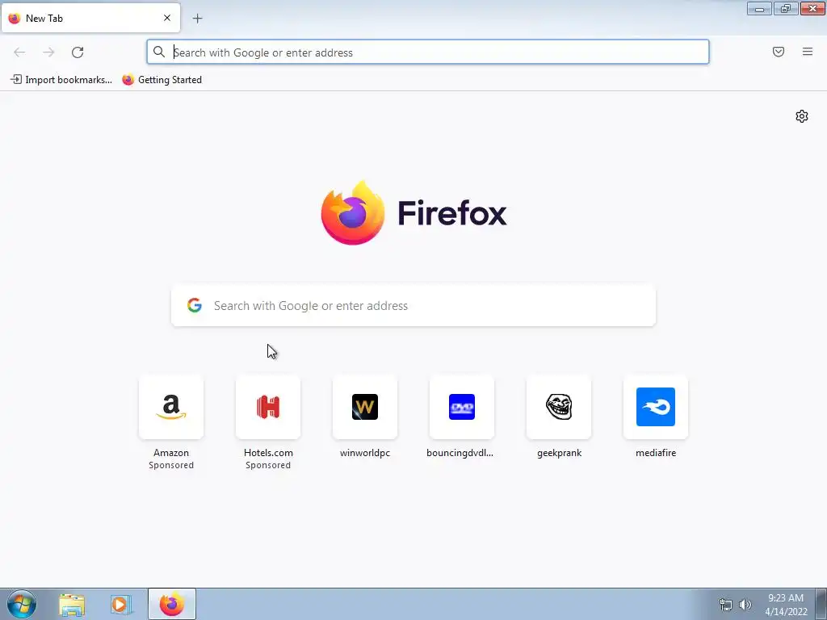Viewport: 827px width, 620px height.
Task: Click the geekprank label under its tile
Action: click(x=559, y=453)
